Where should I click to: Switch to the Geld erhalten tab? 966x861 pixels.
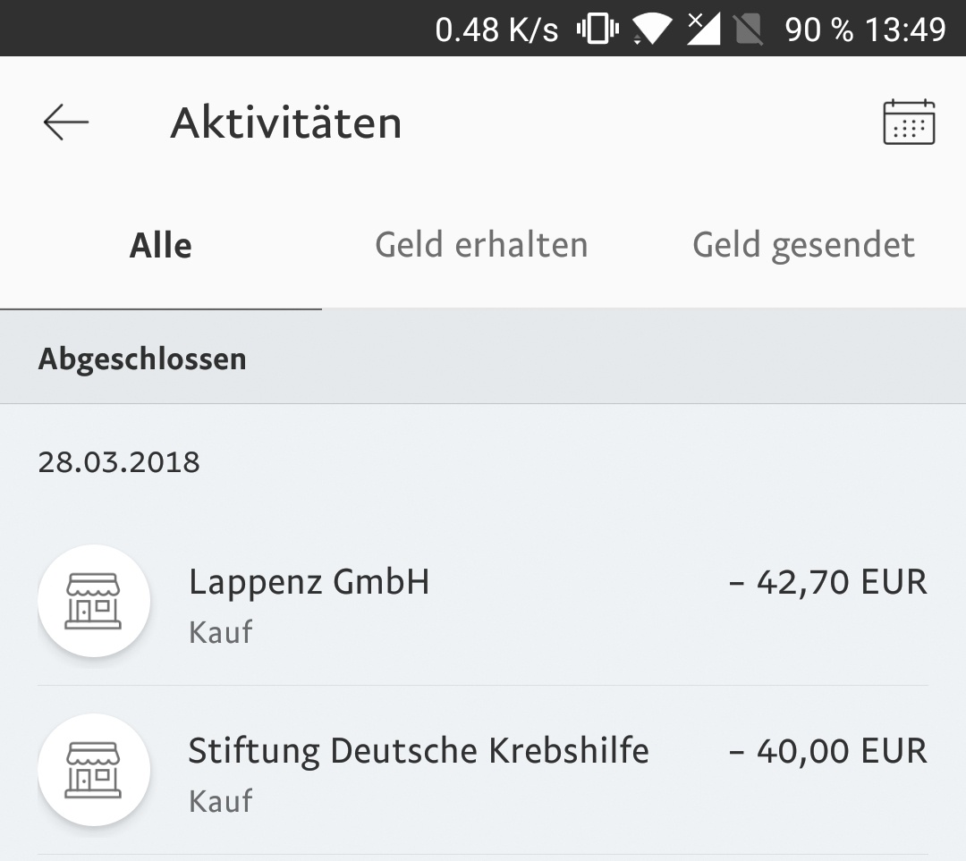482,246
